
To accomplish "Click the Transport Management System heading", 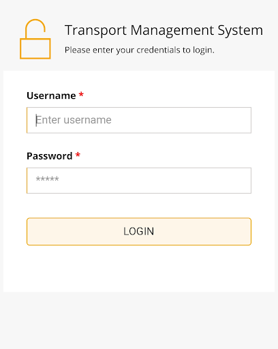I will (164, 31).
